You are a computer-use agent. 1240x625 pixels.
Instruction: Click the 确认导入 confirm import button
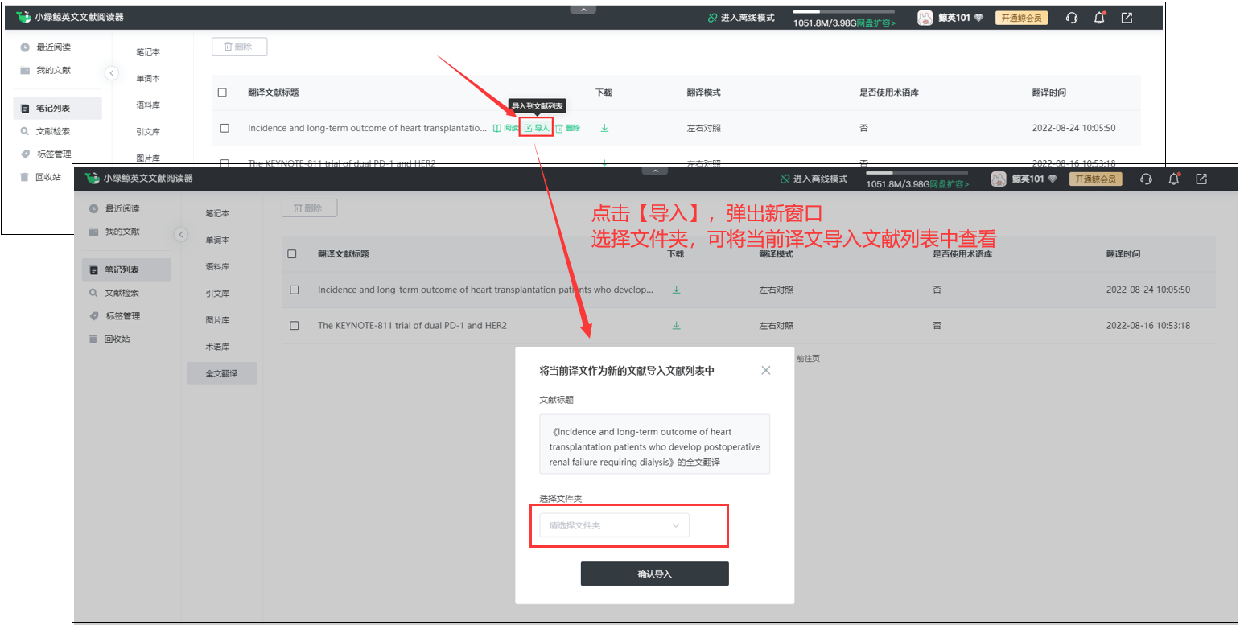tap(654, 573)
